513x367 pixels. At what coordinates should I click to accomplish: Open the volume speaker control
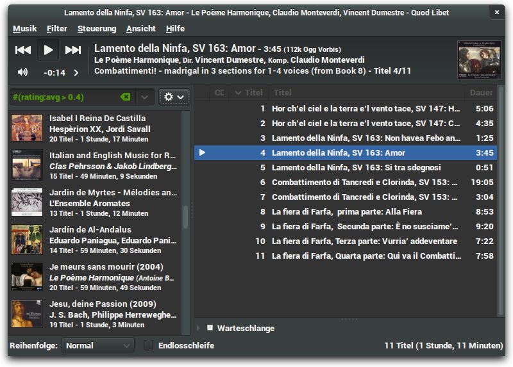click(22, 72)
